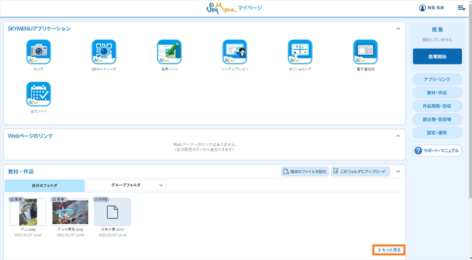Open the ポジショニング app
472x260 pixels.
point(300,52)
